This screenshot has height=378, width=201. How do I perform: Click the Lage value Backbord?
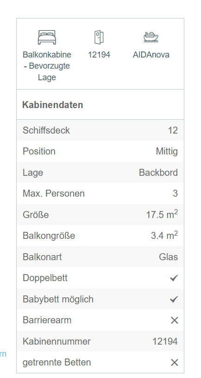pos(158,173)
